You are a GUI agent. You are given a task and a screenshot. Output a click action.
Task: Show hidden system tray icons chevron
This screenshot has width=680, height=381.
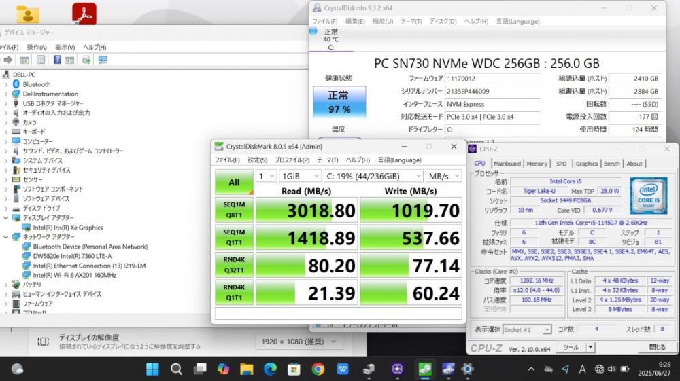pos(531,369)
